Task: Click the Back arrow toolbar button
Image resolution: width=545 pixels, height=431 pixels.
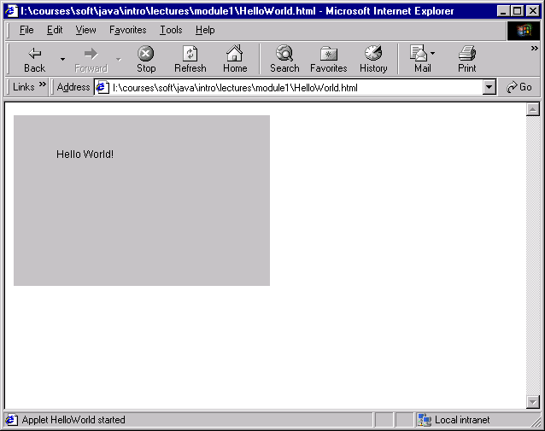Action: [x=34, y=59]
